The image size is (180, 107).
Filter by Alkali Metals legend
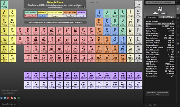click(x=42, y=12)
